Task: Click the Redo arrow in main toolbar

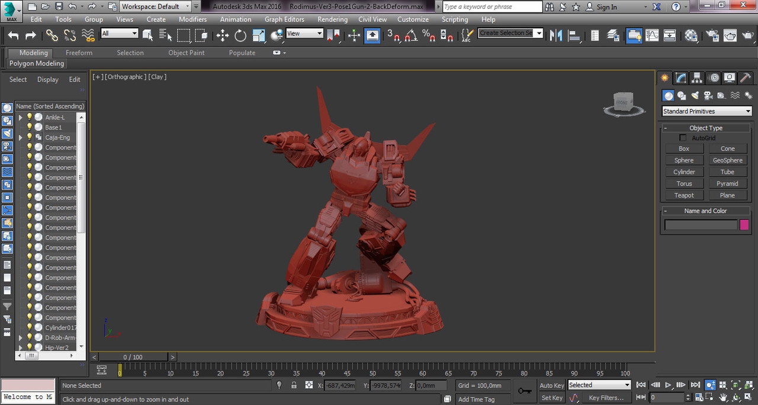Action: click(x=30, y=35)
